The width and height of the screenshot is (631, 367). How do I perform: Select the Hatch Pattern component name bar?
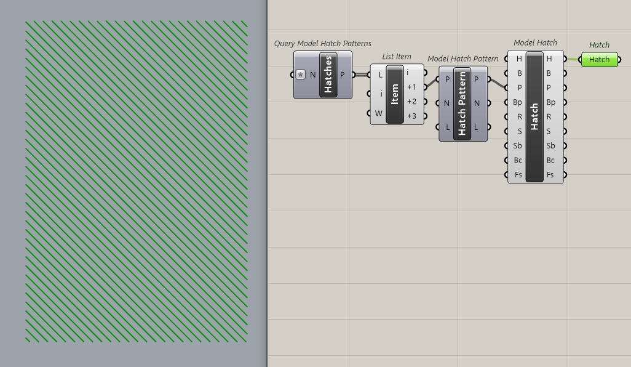point(462,103)
